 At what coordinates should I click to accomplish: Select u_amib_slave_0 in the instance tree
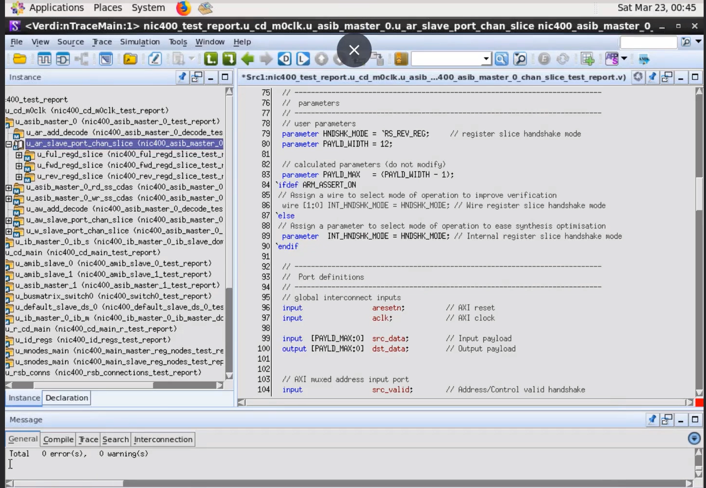[x=113, y=263]
